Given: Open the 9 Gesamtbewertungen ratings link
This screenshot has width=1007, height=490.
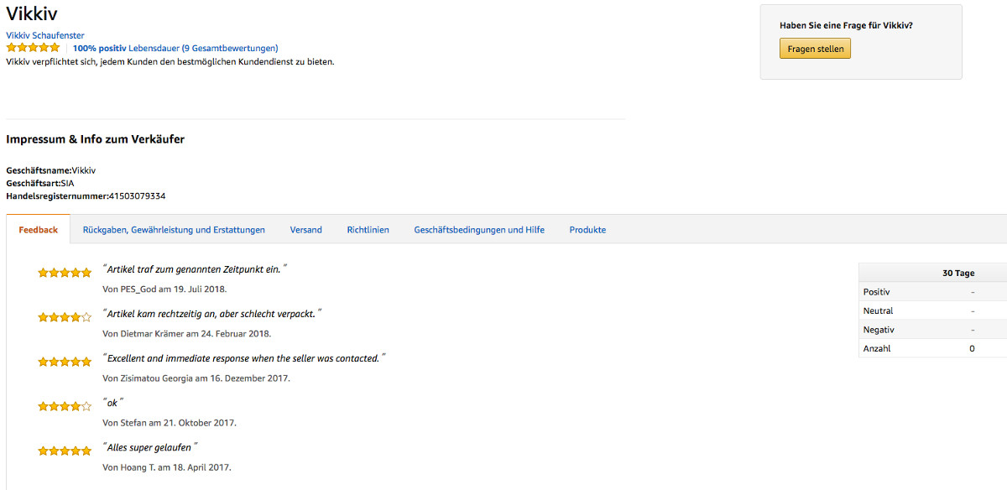Looking at the screenshot, I should 203,48.
